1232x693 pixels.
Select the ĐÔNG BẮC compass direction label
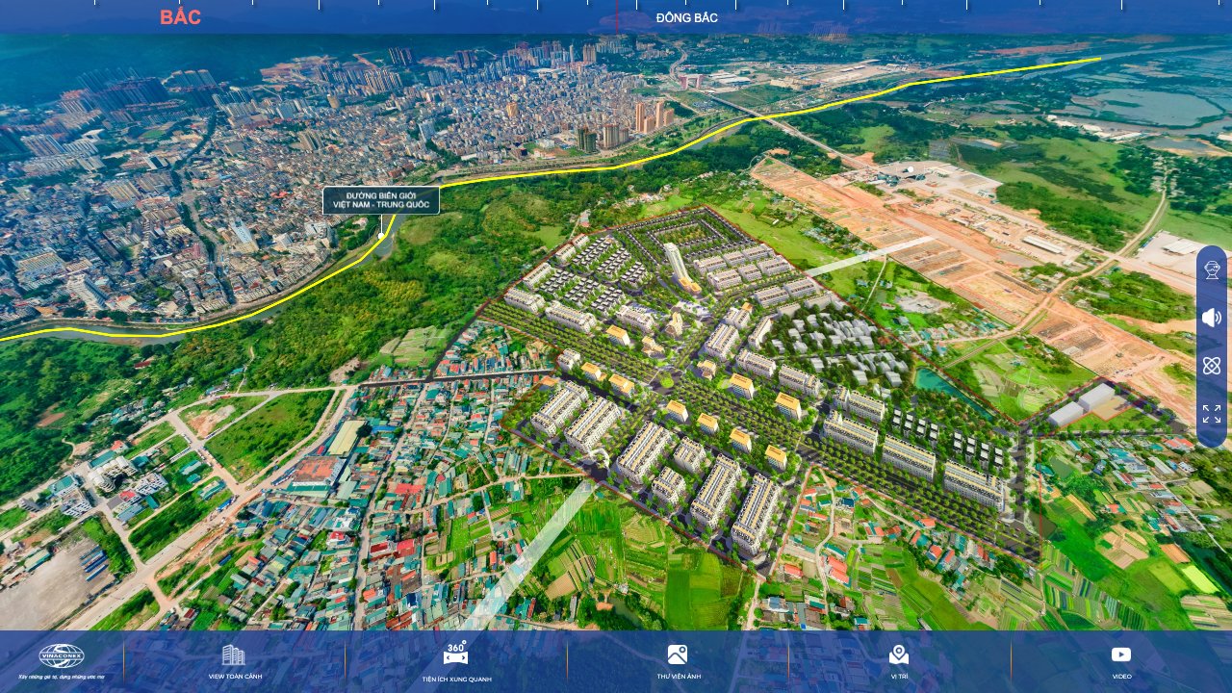pos(687,17)
